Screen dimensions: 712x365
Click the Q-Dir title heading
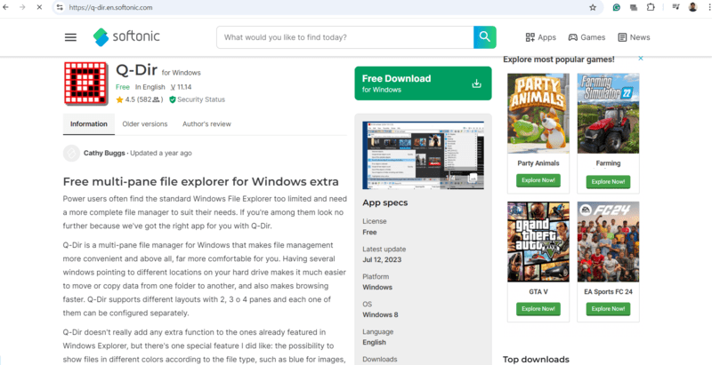point(137,70)
